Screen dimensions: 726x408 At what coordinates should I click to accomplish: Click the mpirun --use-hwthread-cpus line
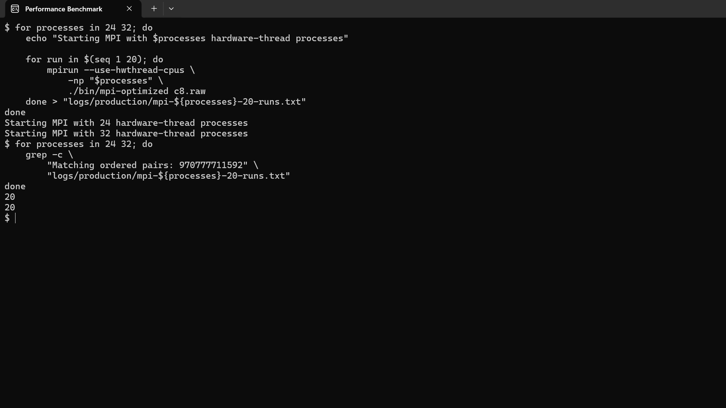121,70
